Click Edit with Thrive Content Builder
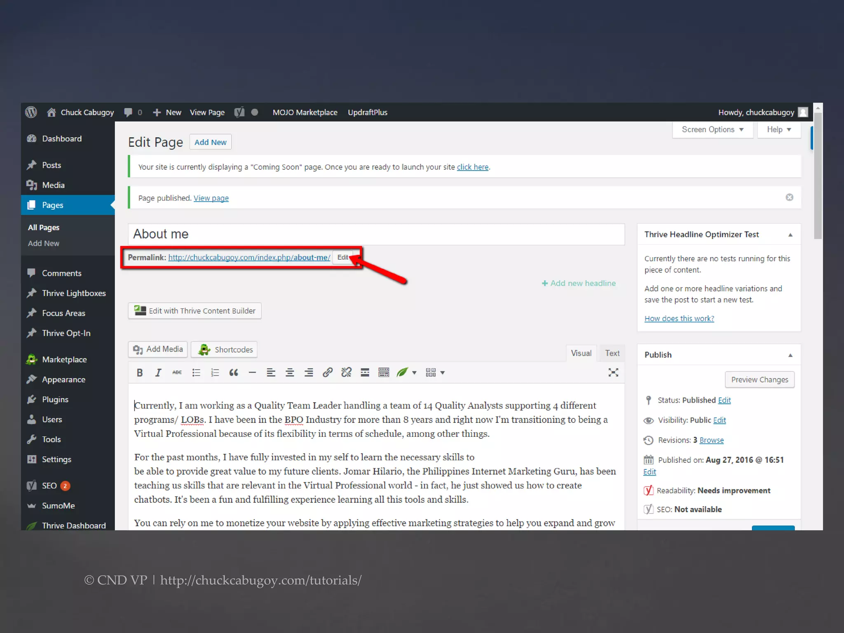 click(x=195, y=311)
